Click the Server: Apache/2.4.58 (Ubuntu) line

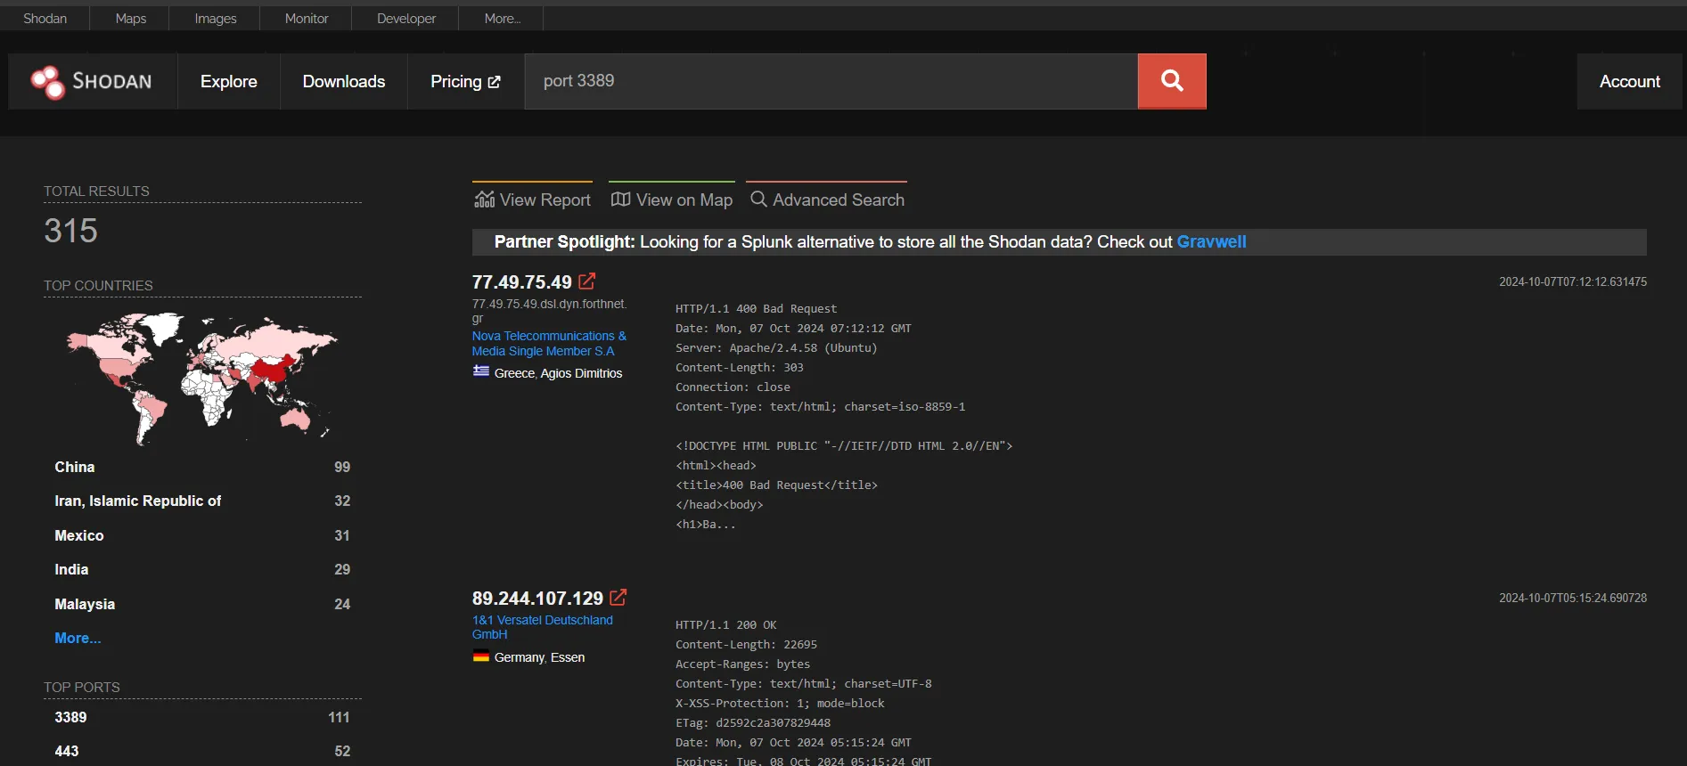click(x=776, y=347)
